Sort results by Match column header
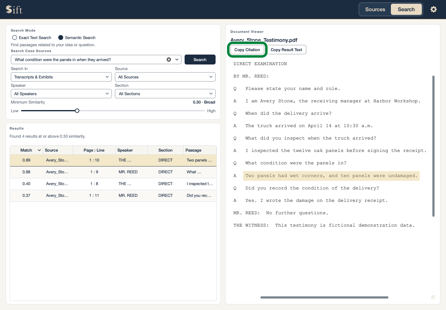 [x=26, y=150]
